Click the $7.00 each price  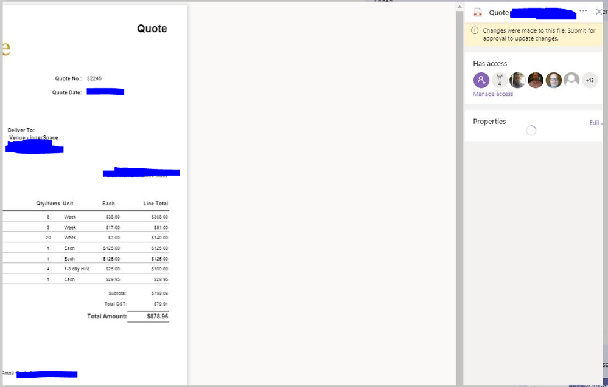click(x=114, y=238)
